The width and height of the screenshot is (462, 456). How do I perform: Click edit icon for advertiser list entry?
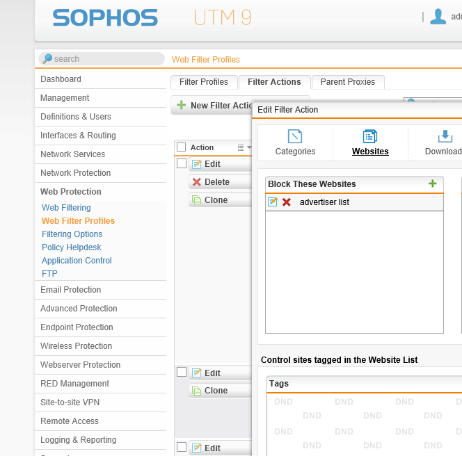[x=273, y=202]
